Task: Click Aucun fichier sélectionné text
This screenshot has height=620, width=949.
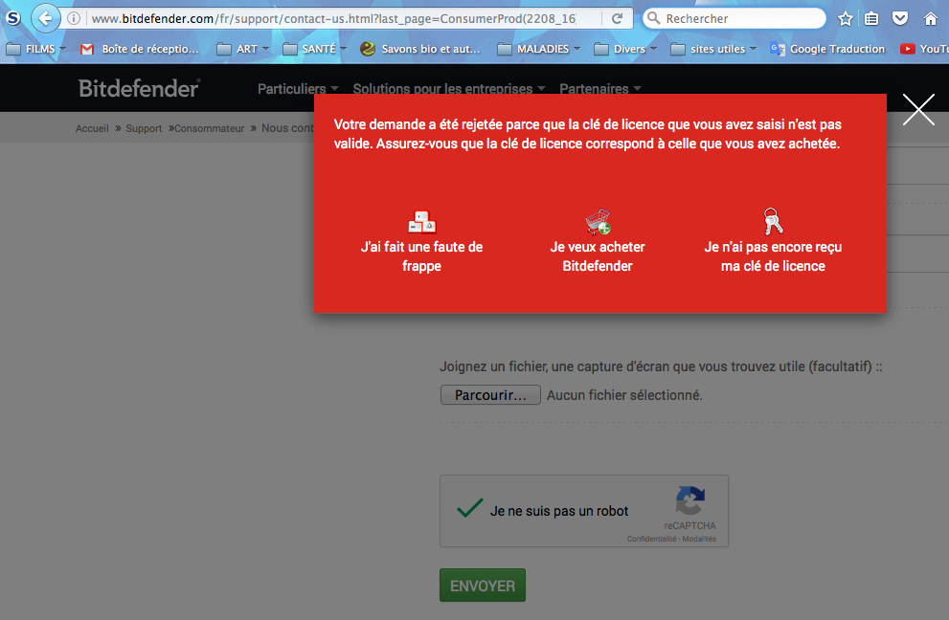Action: pyautogui.click(x=624, y=395)
